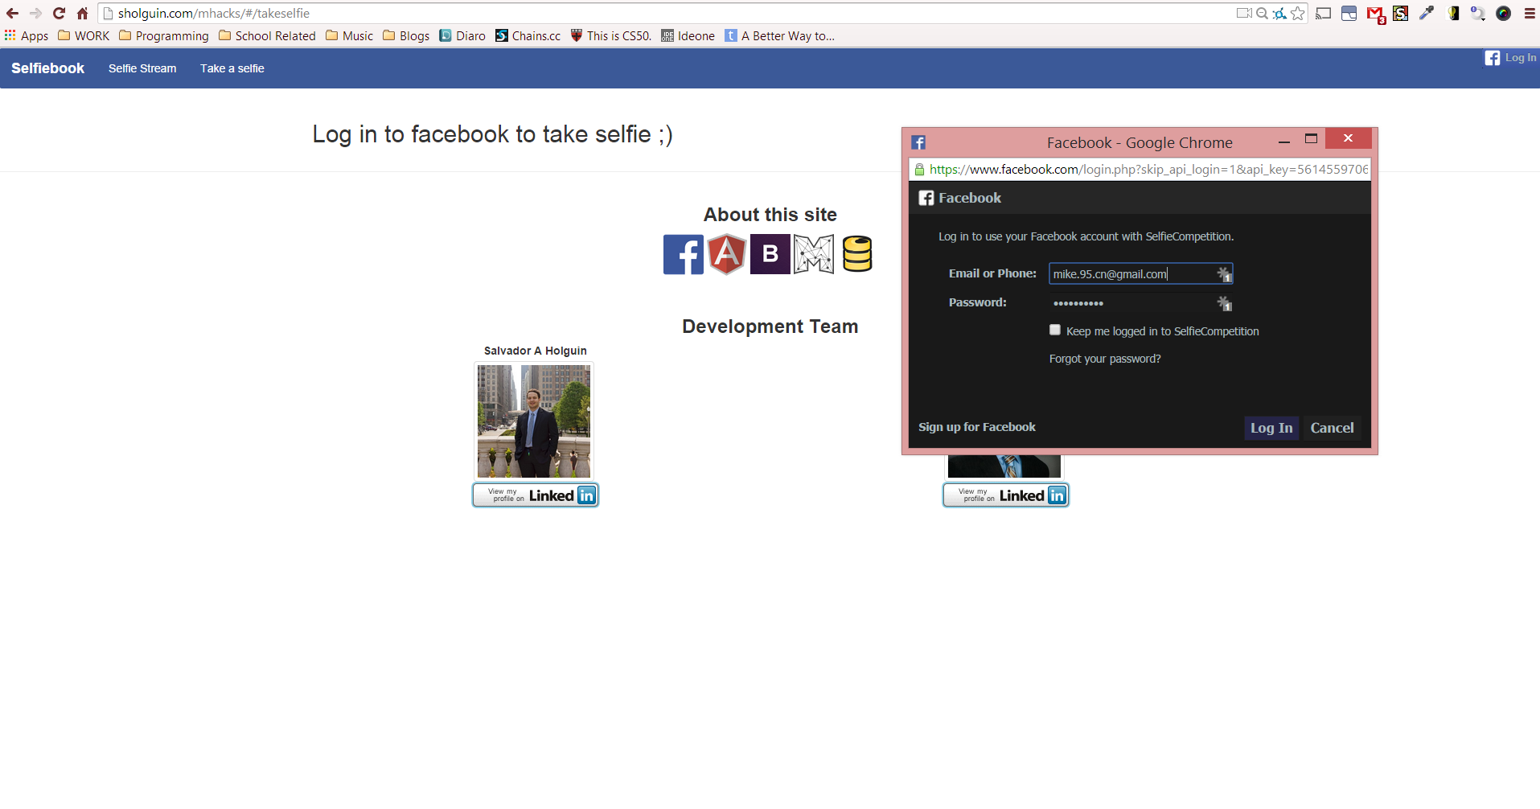Open the color lens camera extension
The width and height of the screenshot is (1540, 809).
coord(1503,13)
